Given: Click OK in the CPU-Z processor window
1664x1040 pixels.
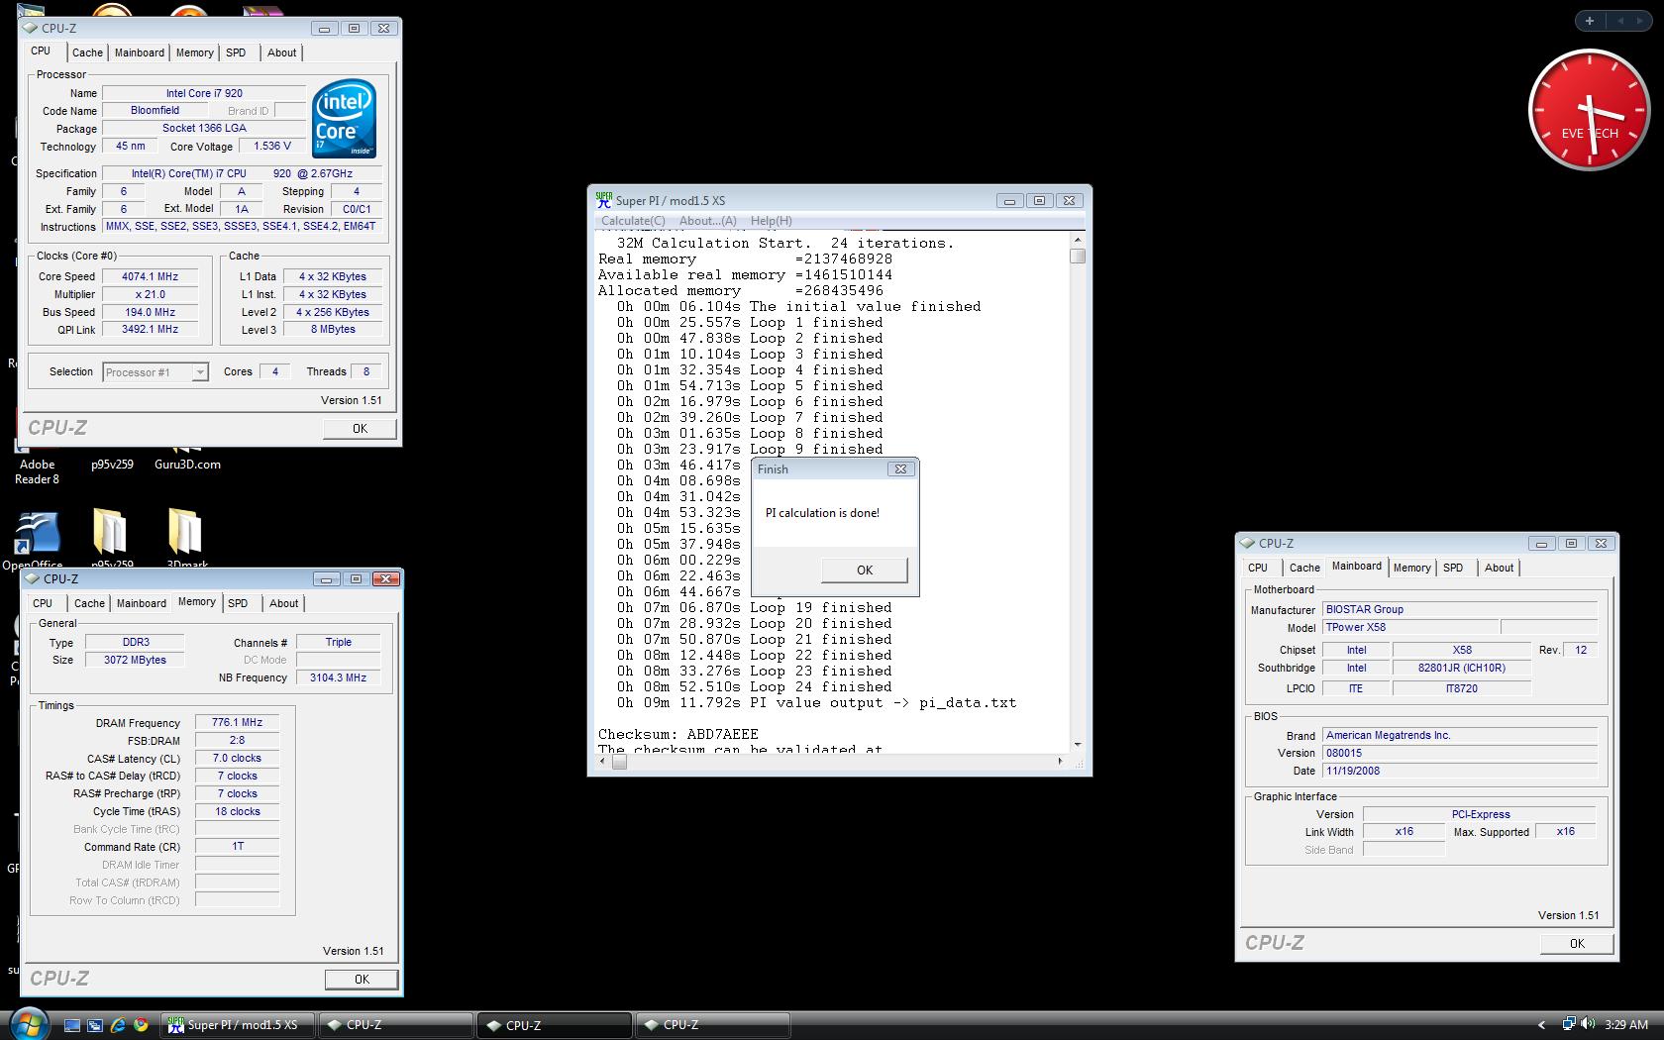Looking at the screenshot, I should [361, 429].
